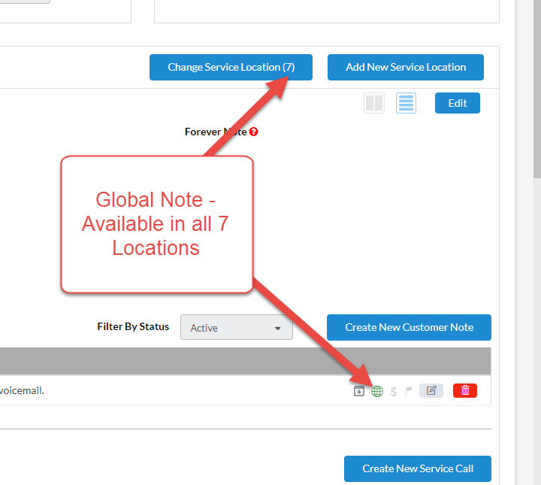Click the dropdown arrow next to Active
This screenshot has height=485, width=541.
pyautogui.click(x=278, y=329)
